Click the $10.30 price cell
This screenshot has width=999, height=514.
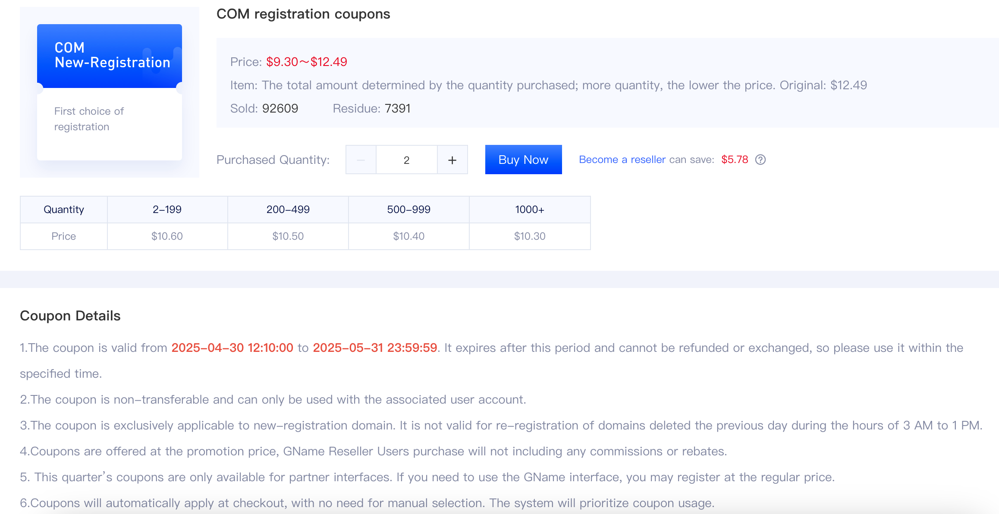[x=530, y=236]
